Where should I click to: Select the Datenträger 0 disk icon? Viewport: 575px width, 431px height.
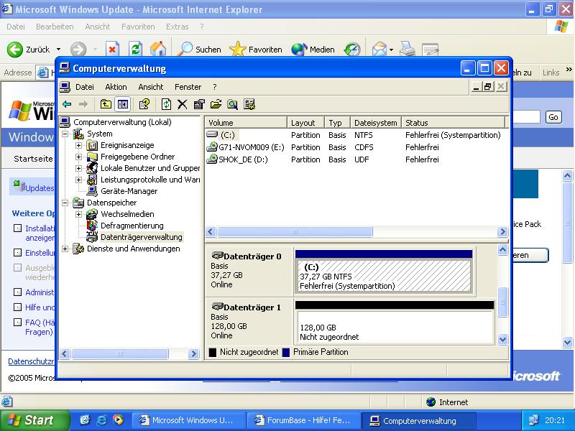(218, 256)
